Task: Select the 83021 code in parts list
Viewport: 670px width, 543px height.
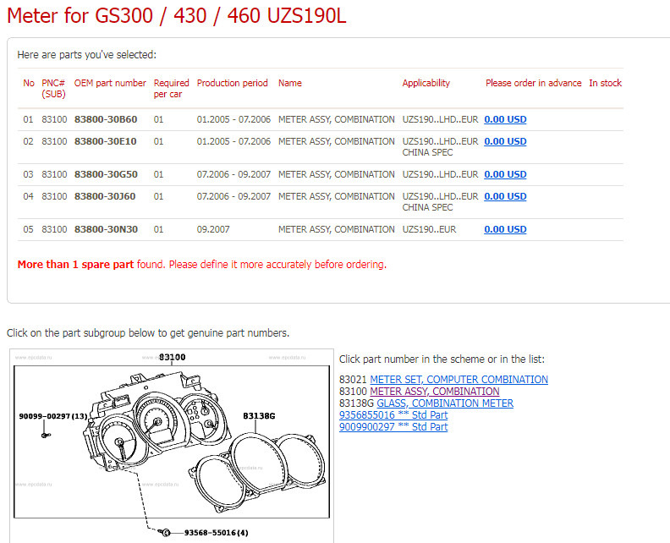Action: pyautogui.click(x=353, y=380)
